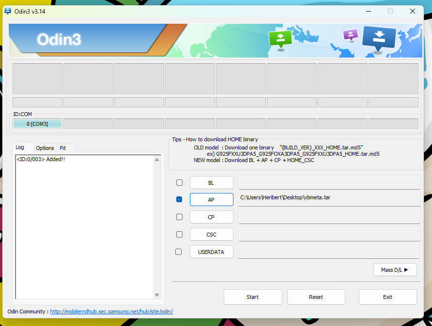This screenshot has width=432, height=326.
Task: Click the 'Tips - How to download HOME binary' heading
Action: (215, 139)
